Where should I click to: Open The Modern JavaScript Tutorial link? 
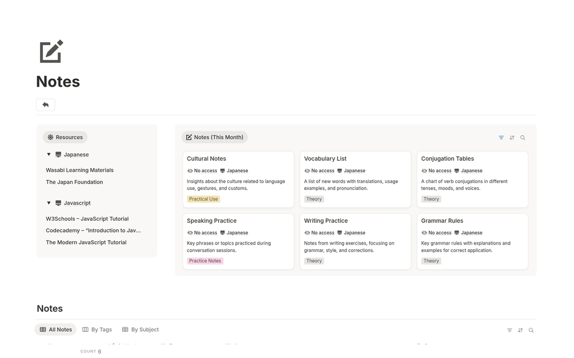(x=86, y=242)
